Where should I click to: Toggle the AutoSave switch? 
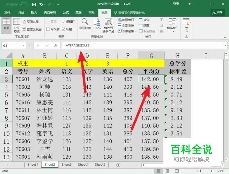(23, 4)
